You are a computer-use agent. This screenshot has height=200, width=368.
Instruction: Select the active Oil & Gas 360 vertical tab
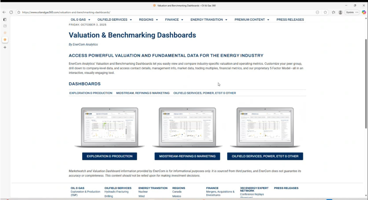(5, 40)
